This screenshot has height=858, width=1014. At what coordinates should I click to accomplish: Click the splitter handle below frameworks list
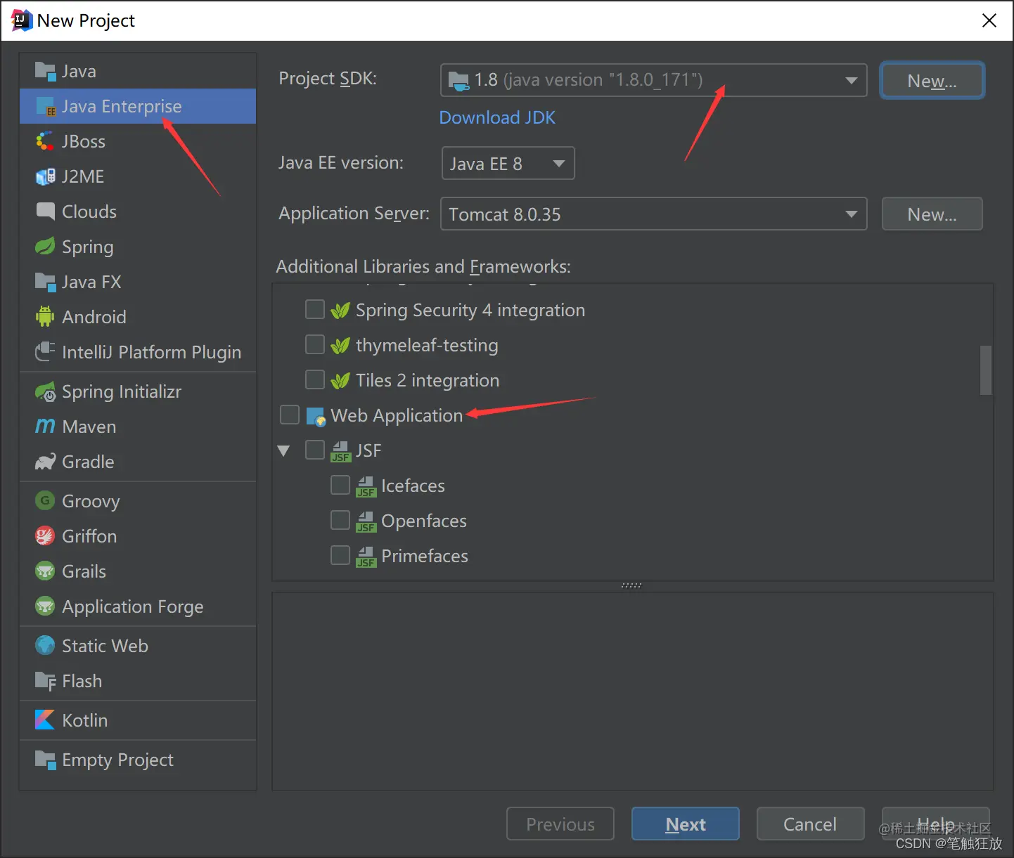tap(631, 585)
